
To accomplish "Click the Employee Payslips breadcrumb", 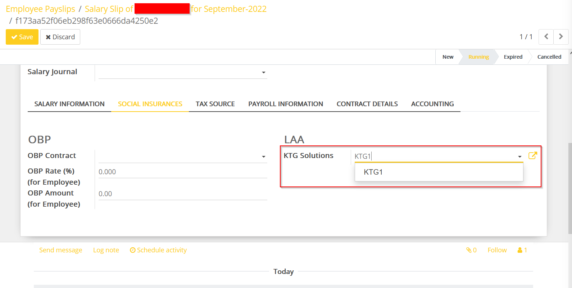I will pyautogui.click(x=40, y=9).
